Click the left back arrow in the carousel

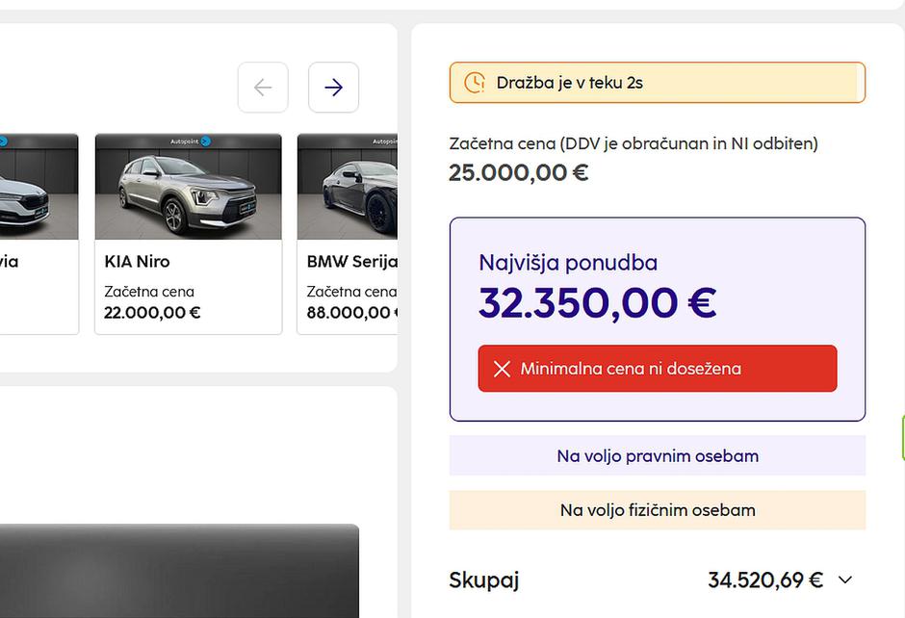tap(263, 87)
